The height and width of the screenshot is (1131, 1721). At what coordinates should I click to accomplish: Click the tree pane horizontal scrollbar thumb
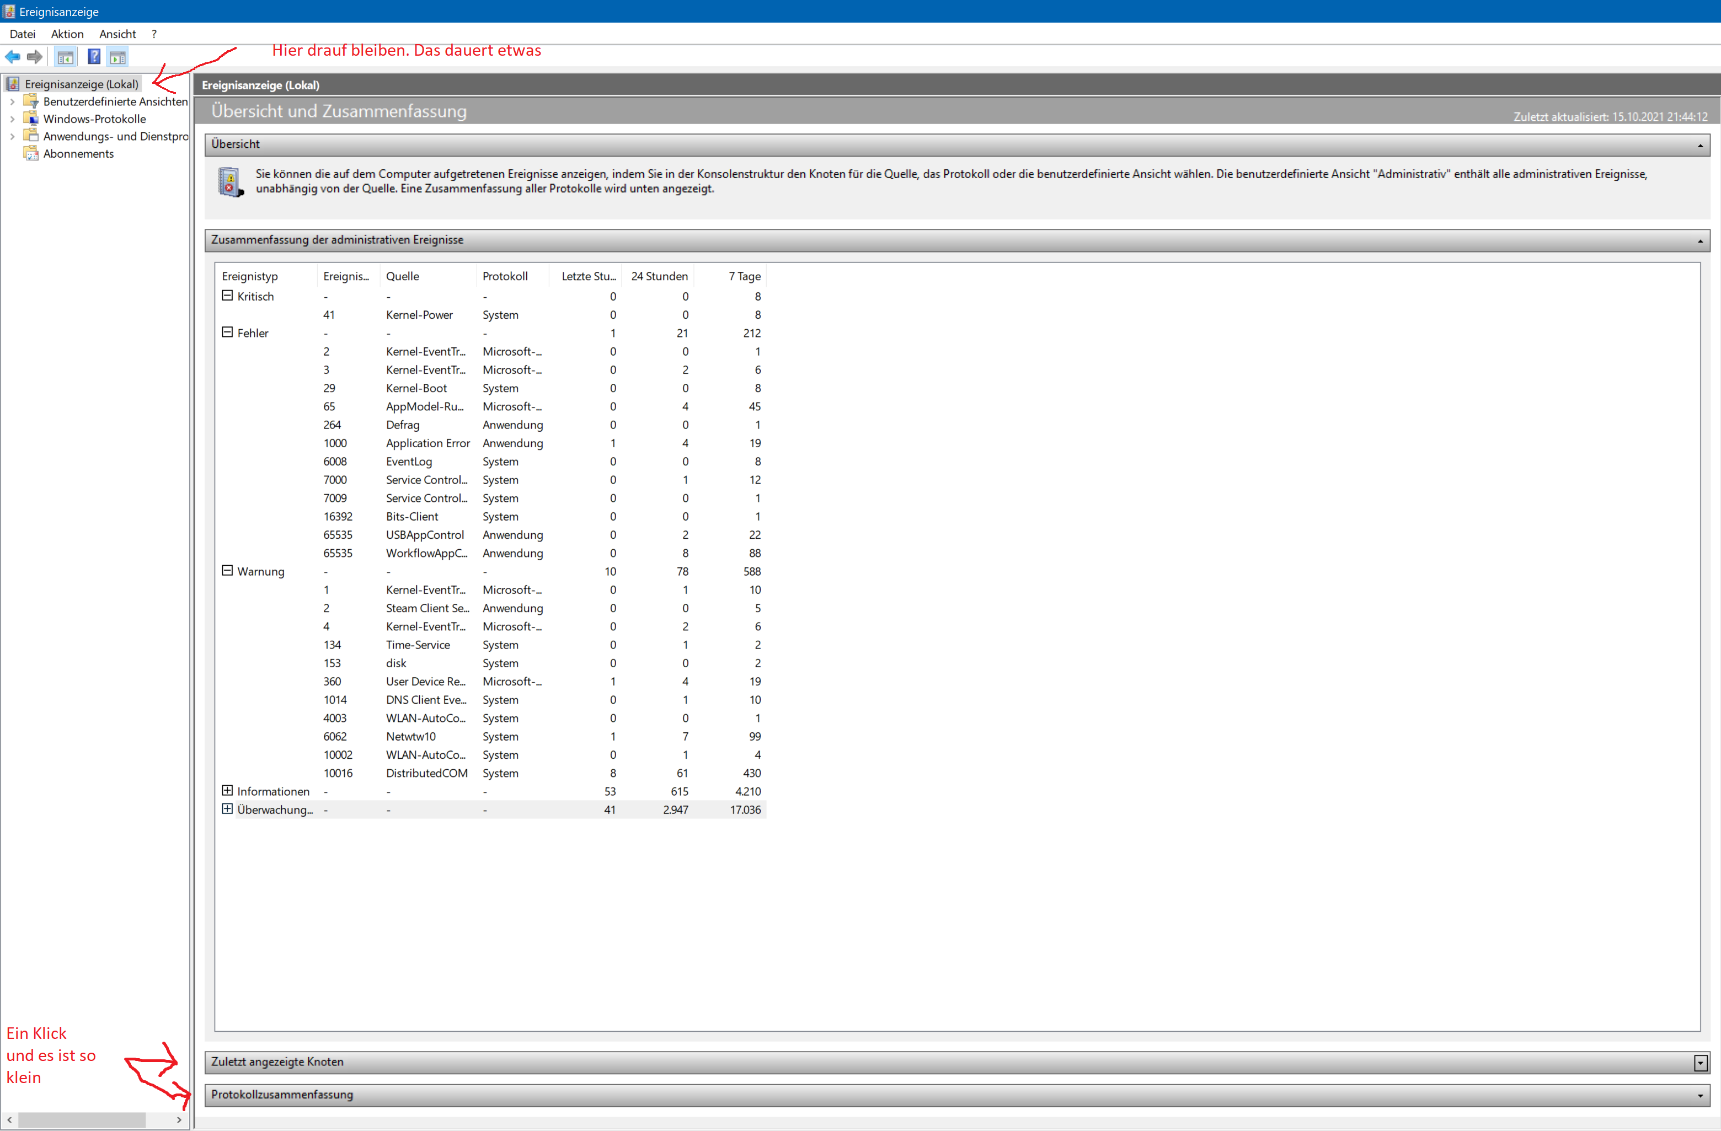82,1119
